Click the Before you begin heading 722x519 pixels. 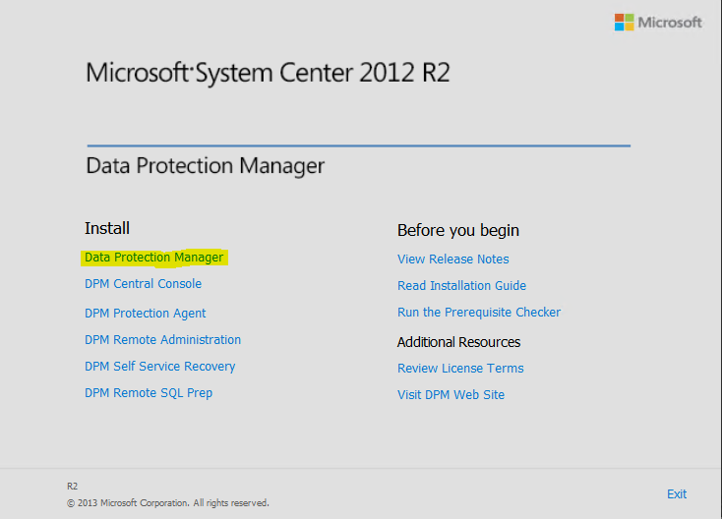458,230
